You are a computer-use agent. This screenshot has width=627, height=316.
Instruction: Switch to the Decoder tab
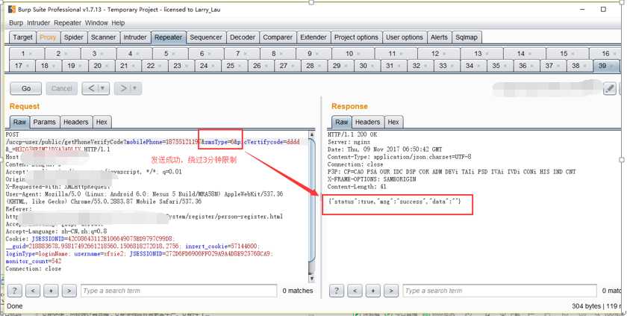pyautogui.click(x=243, y=37)
